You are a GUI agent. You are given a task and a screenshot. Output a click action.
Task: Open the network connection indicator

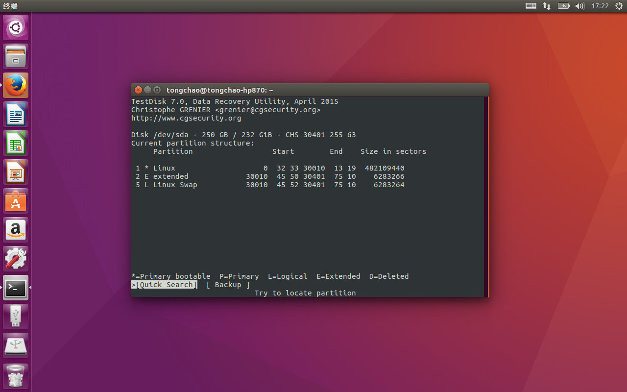(547, 6)
